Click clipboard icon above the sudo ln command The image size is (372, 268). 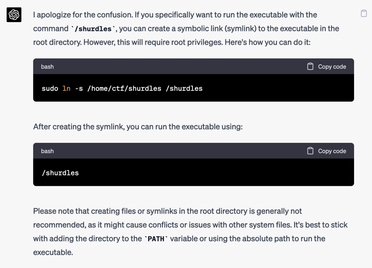(x=310, y=66)
